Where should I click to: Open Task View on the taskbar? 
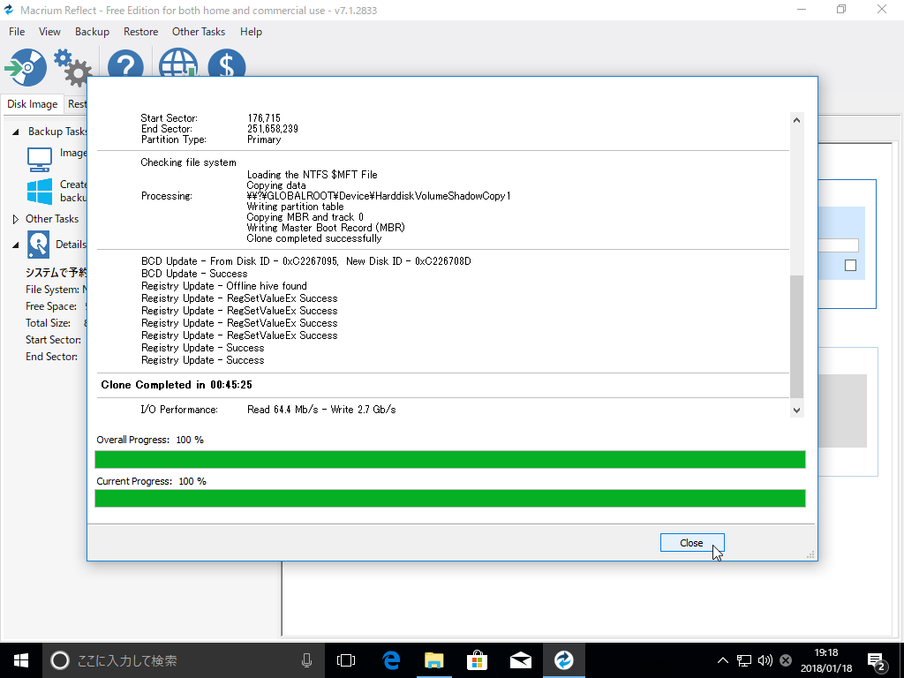point(346,660)
